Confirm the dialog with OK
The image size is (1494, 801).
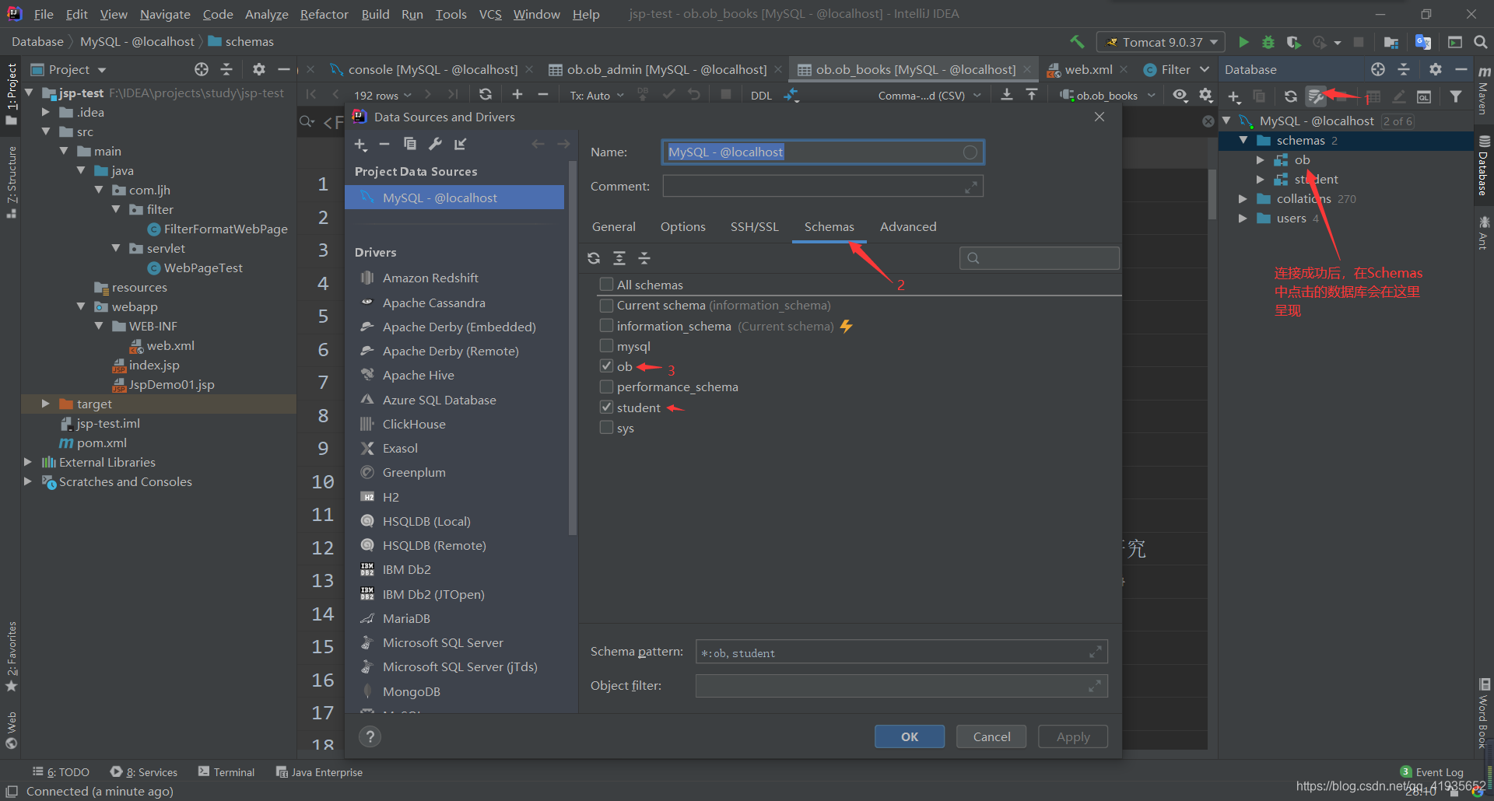pyautogui.click(x=910, y=736)
